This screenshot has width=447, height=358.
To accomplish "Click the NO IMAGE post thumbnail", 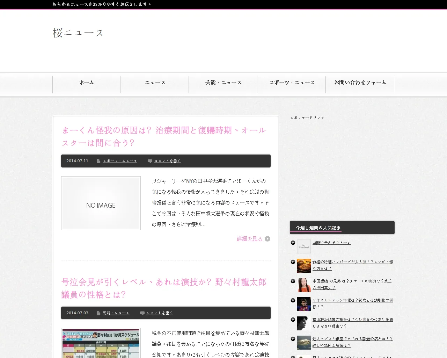I will coord(101,203).
